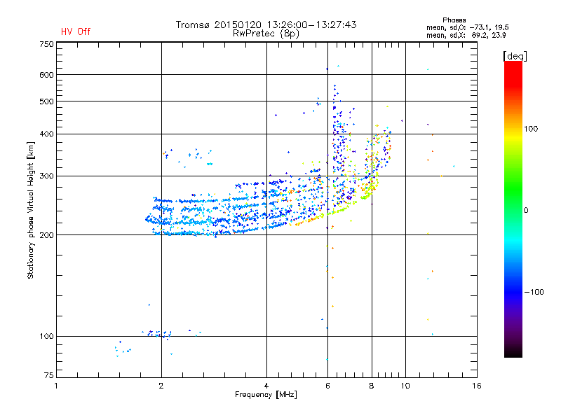Click the 2 MHz tick label on x-axis

tap(161, 386)
